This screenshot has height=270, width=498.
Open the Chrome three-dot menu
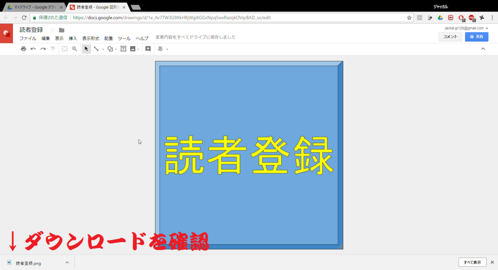492,18
